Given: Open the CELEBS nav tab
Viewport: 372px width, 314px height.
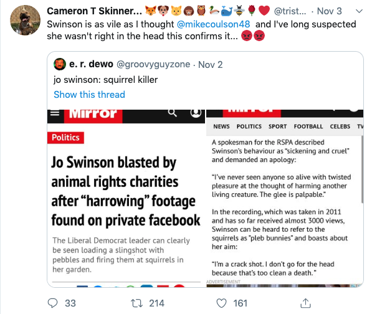Looking at the screenshot, I should tap(340, 126).
